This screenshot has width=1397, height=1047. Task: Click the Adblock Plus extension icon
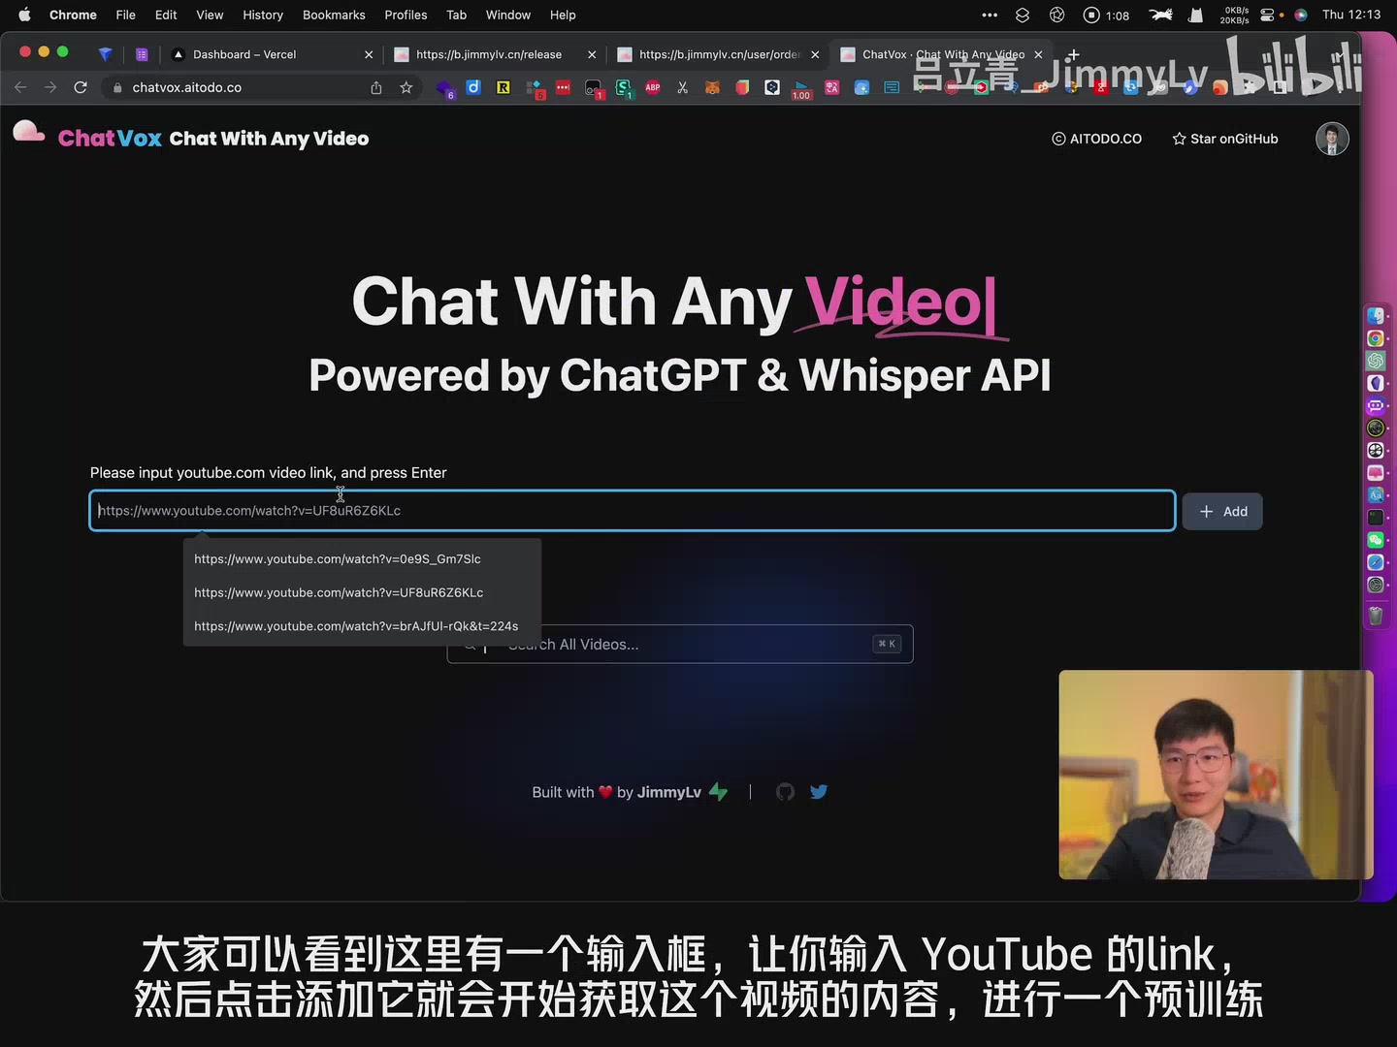[x=653, y=87]
